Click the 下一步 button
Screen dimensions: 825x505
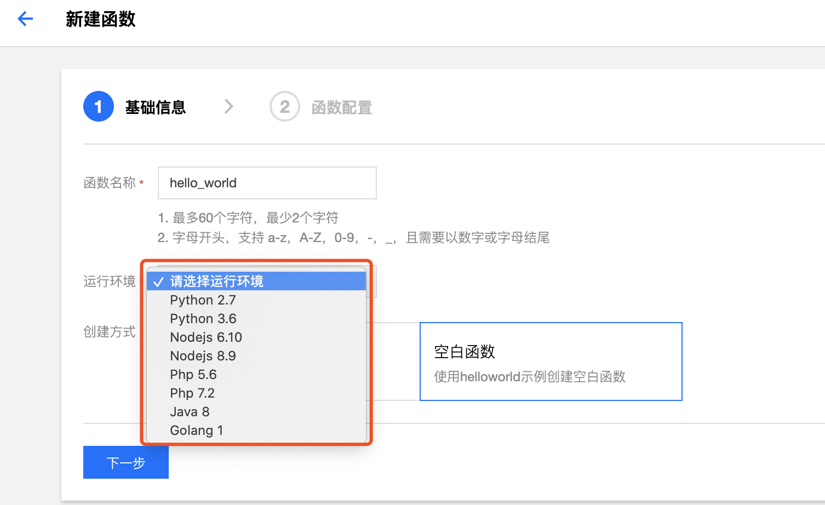point(125,462)
